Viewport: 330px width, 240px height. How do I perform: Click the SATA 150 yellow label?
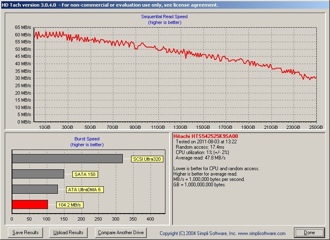[85, 174]
